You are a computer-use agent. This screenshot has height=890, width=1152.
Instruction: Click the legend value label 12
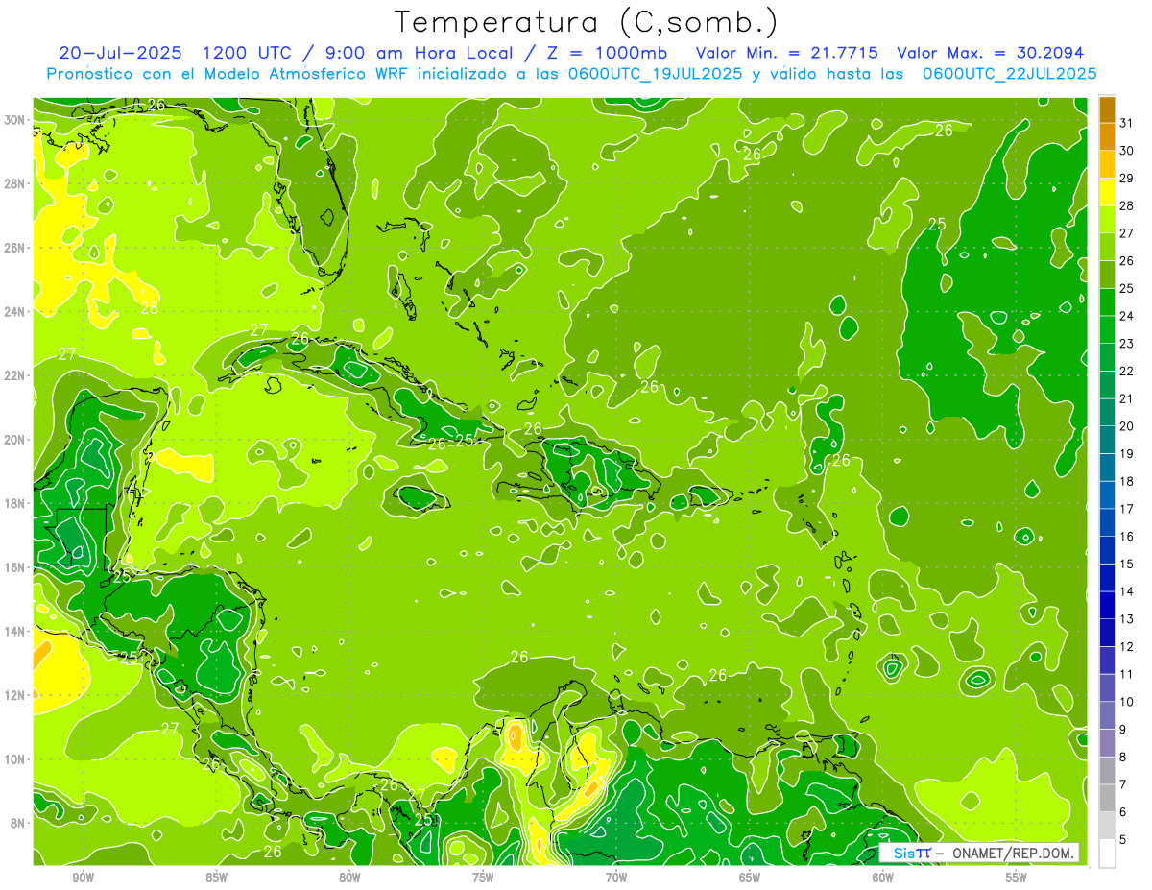pos(1127,646)
